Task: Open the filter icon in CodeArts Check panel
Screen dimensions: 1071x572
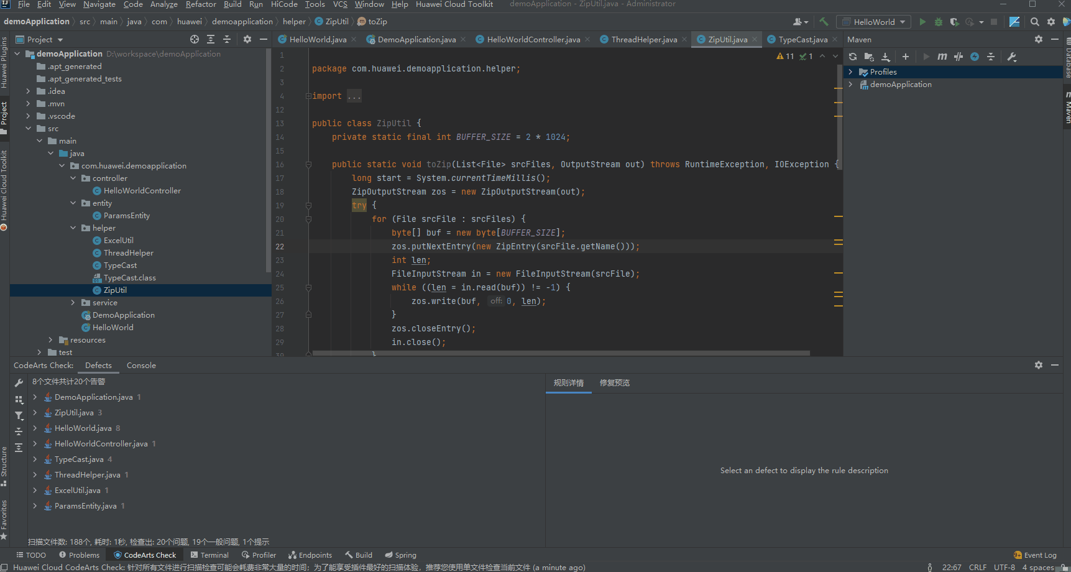Action: point(19,415)
